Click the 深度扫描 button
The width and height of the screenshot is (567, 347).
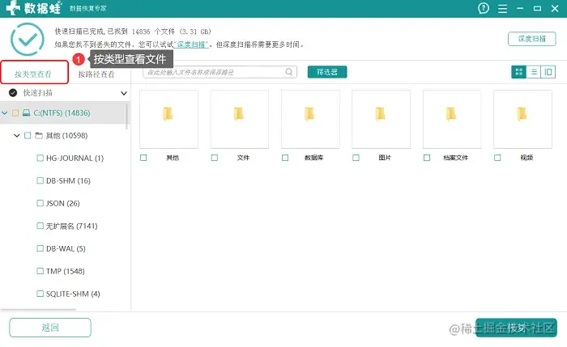pyautogui.click(x=532, y=39)
